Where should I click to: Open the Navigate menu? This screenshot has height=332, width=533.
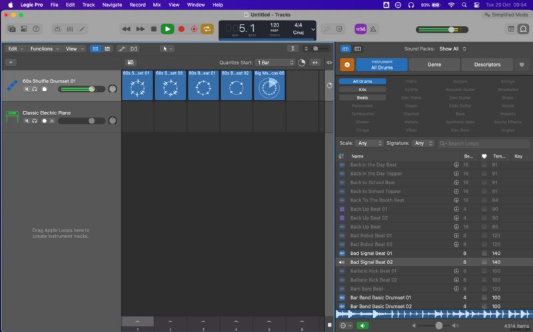pos(112,5)
